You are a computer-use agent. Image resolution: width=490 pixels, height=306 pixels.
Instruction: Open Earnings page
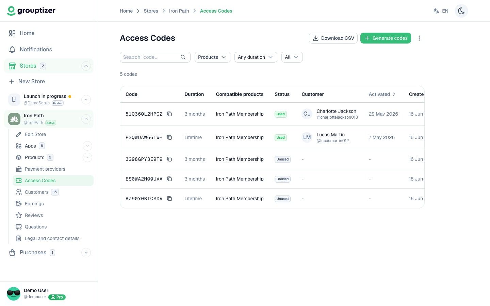click(x=53, y=204)
